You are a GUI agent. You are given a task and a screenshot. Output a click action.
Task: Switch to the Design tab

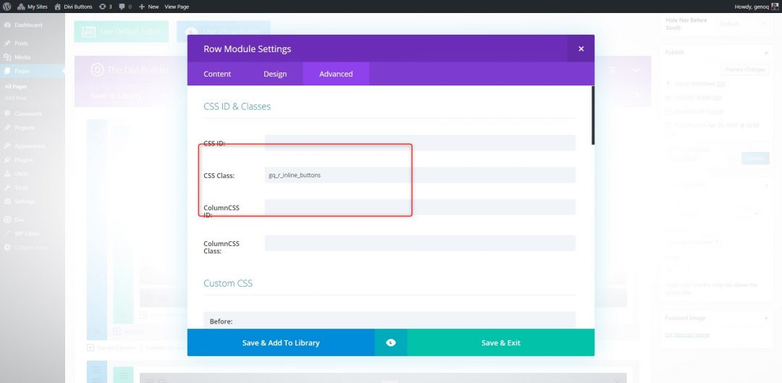(x=275, y=74)
